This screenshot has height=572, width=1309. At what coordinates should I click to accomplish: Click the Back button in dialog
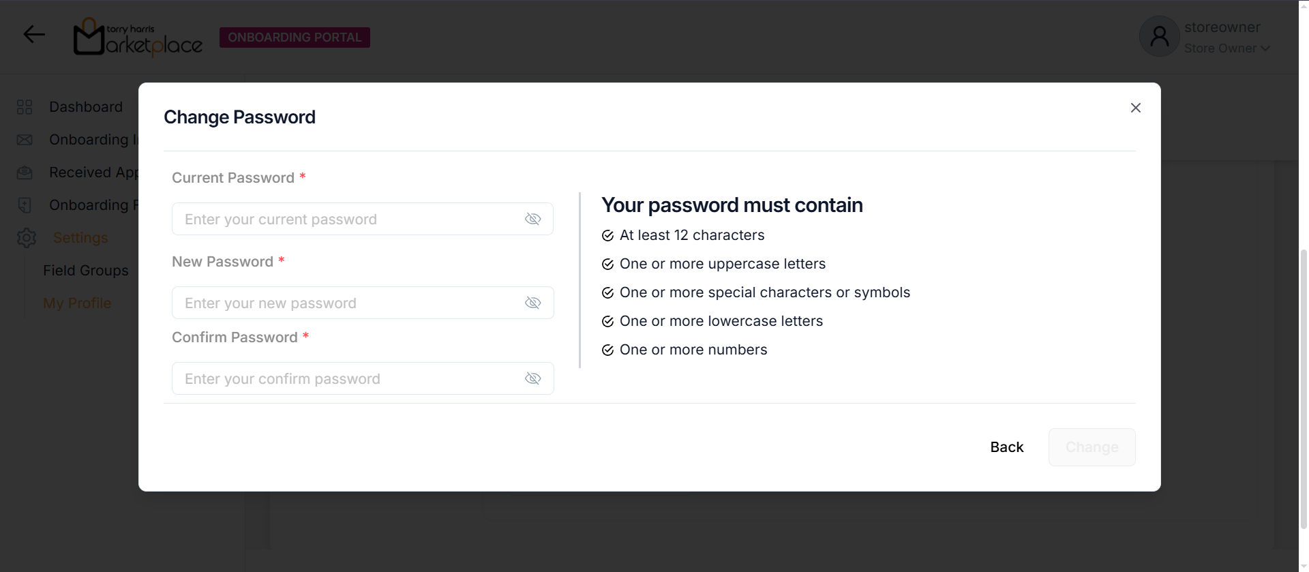[x=1006, y=447]
